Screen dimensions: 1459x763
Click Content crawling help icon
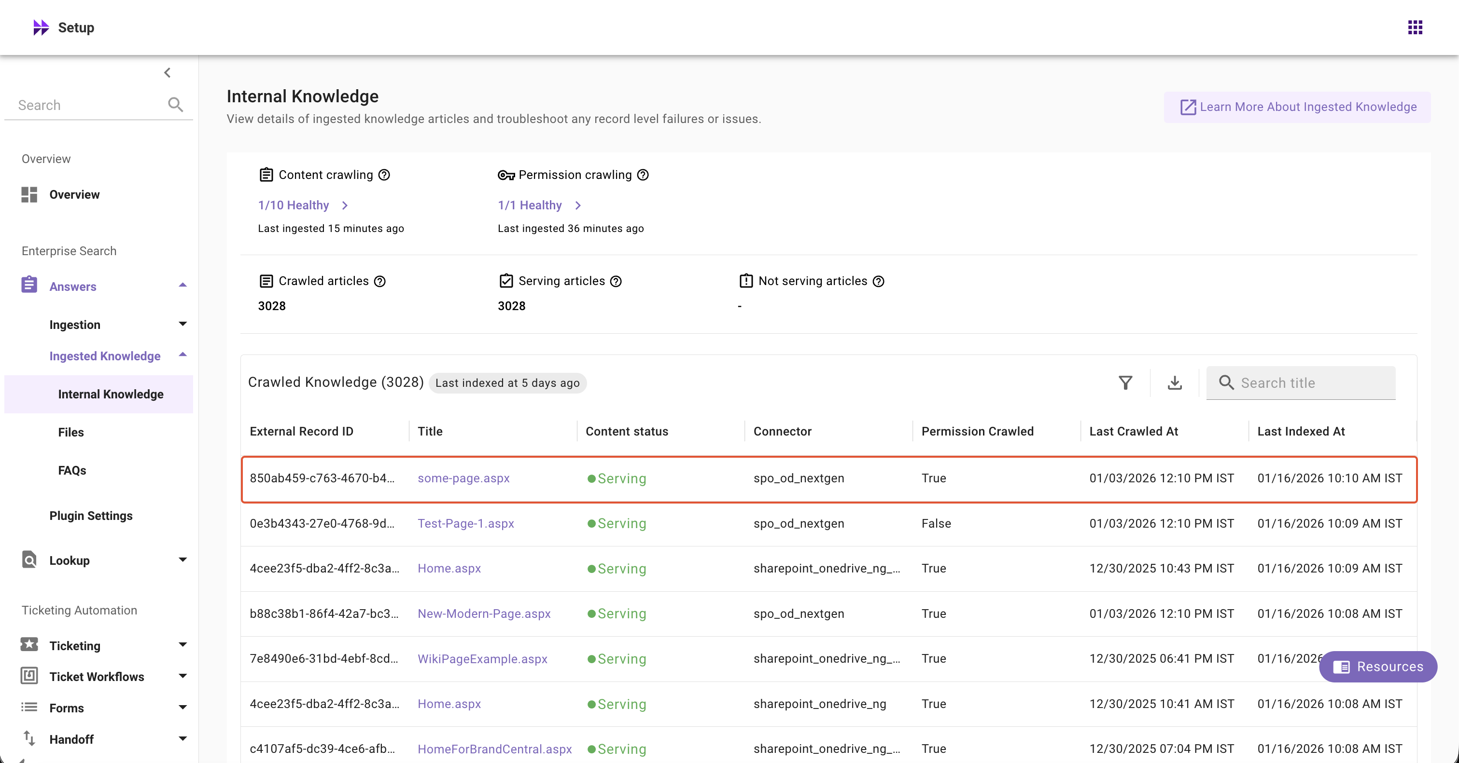coord(384,175)
